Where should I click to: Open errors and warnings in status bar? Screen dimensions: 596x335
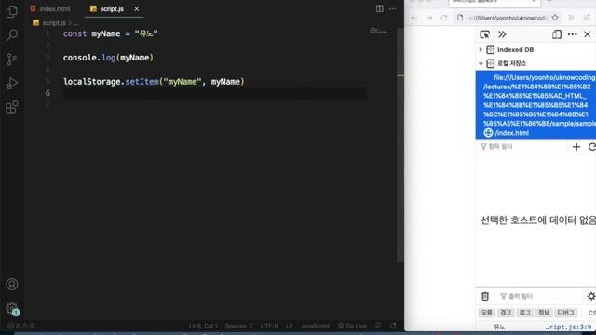20,326
